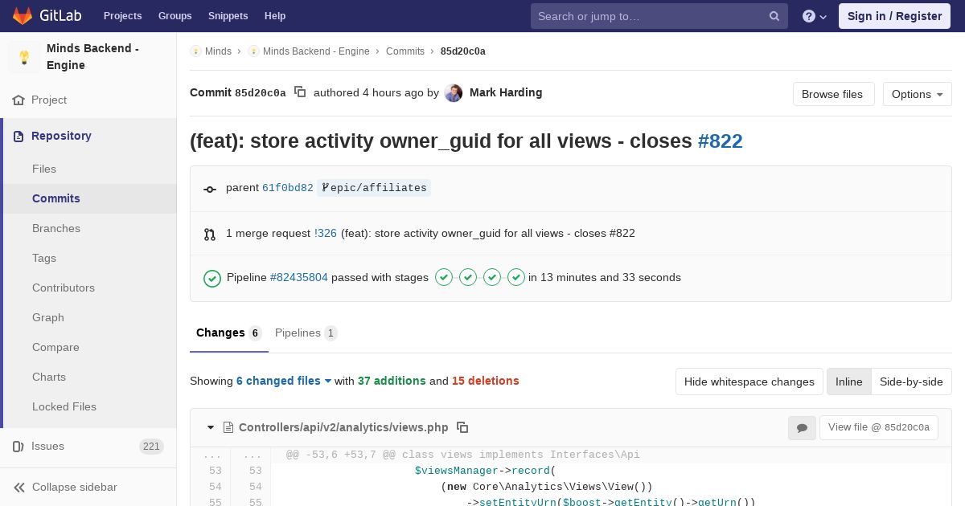965x506 pixels.
Task: Click the search magnifier icon
Action: 774,16
